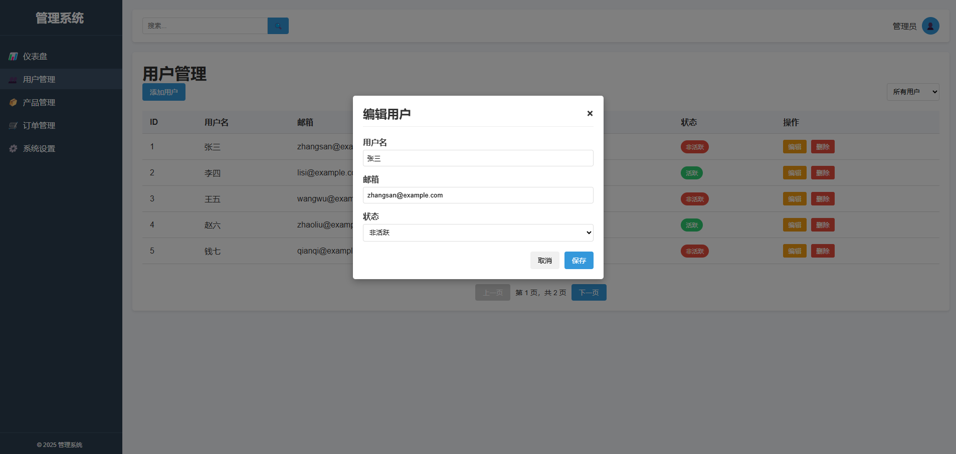Image resolution: width=956 pixels, height=454 pixels.
Task: Click the dashboard icon in sidebar
Action: pyautogui.click(x=14, y=57)
